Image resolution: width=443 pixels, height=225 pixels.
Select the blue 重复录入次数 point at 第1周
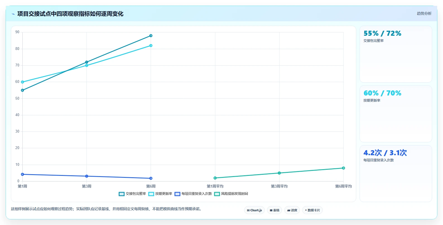[23, 174]
